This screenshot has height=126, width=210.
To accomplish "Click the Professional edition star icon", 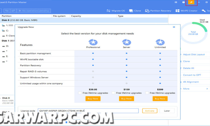I will click(x=93, y=42).
